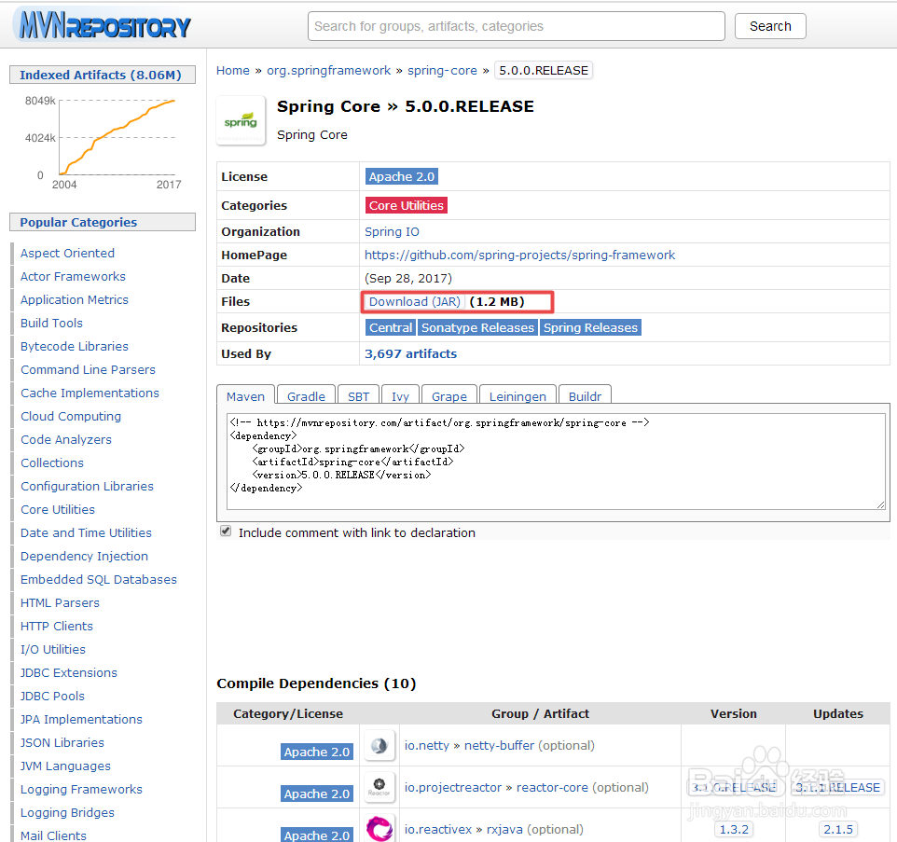Open Collections category
This screenshot has height=842, width=897.
click(x=52, y=463)
